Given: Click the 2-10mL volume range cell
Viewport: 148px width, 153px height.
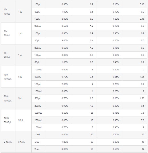Looking at the screenshot, I should 8,142.
